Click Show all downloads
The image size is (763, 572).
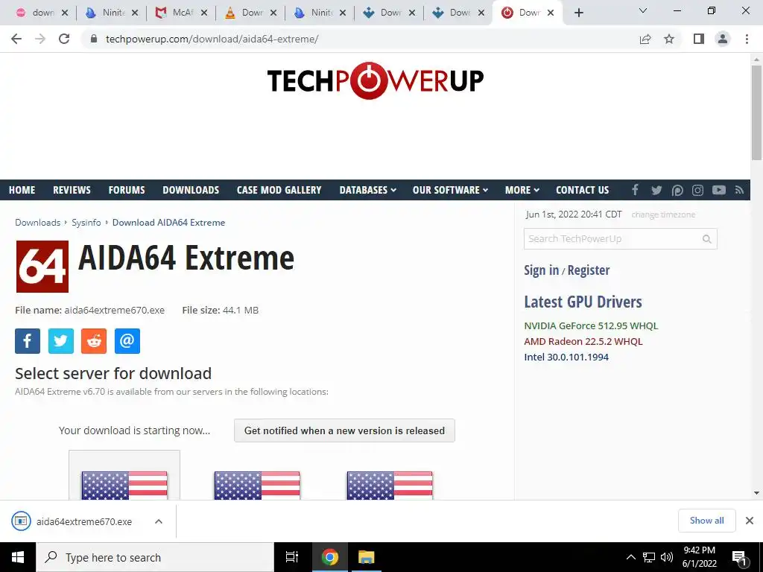706,521
